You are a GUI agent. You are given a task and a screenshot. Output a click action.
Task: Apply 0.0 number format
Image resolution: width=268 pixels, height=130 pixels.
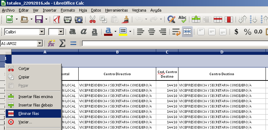click(258, 32)
